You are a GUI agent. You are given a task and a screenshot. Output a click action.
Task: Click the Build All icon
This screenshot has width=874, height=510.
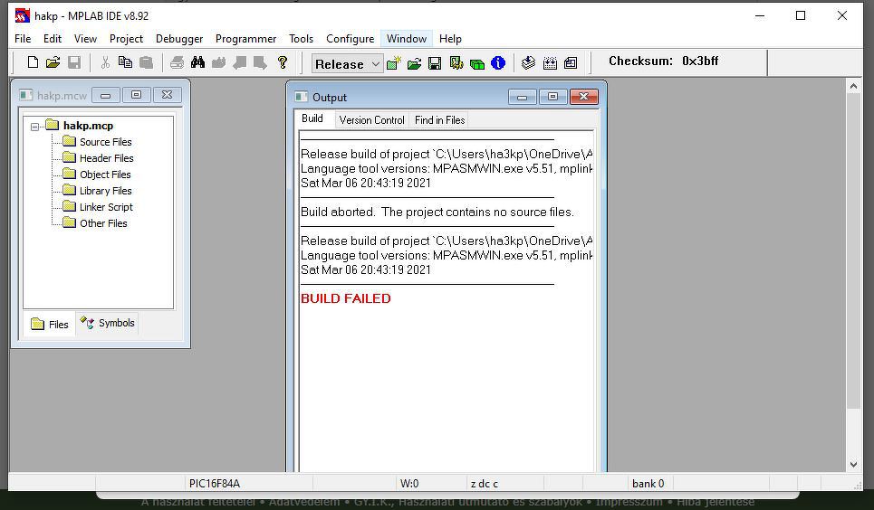[550, 63]
